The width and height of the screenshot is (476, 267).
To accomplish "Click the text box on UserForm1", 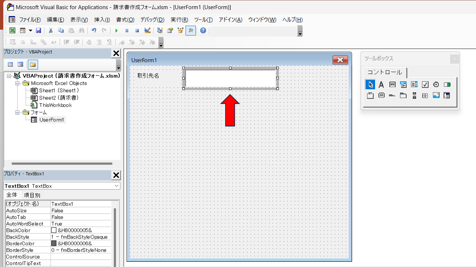I will [x=230, y=78].
